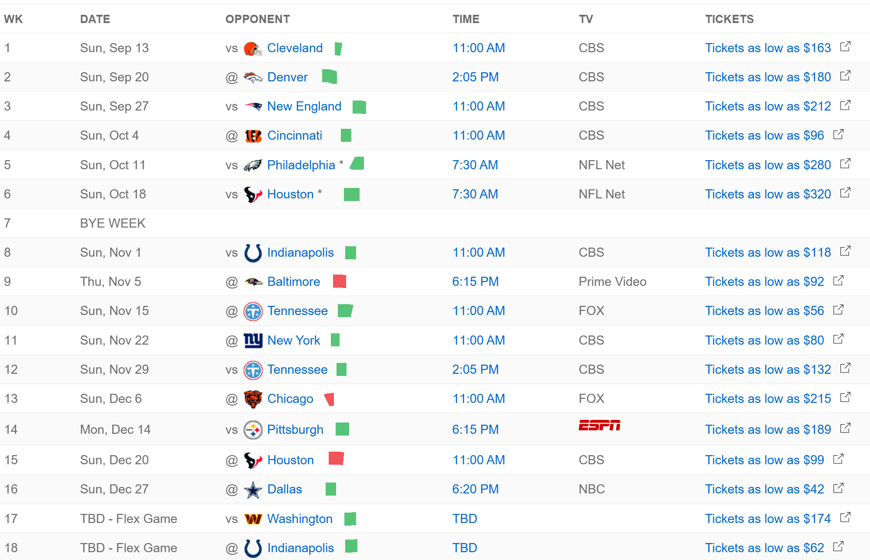Click the Cleveland Browns helmet logo
The height and width of the screenshot is (560, 870).
point(253,48)
